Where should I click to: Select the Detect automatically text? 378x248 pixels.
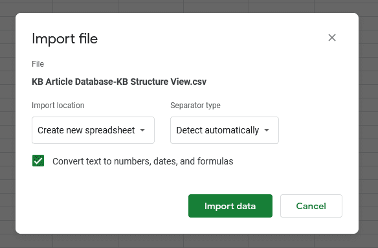pyautogui.click(x=217, y=130)
